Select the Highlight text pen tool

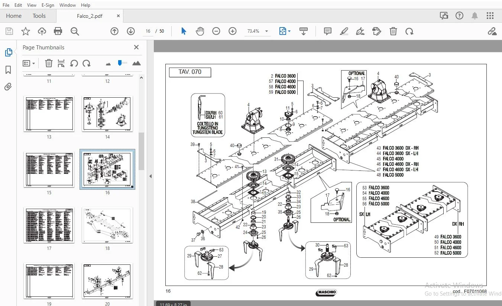[x=344, y=31]
